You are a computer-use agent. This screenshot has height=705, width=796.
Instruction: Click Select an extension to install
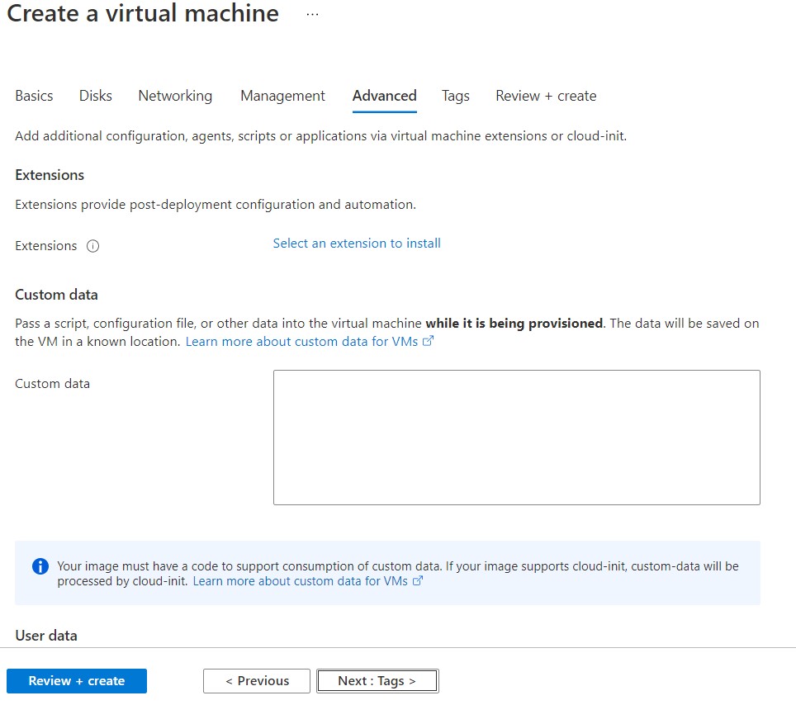pyautogui.click(x=357, y=244)
